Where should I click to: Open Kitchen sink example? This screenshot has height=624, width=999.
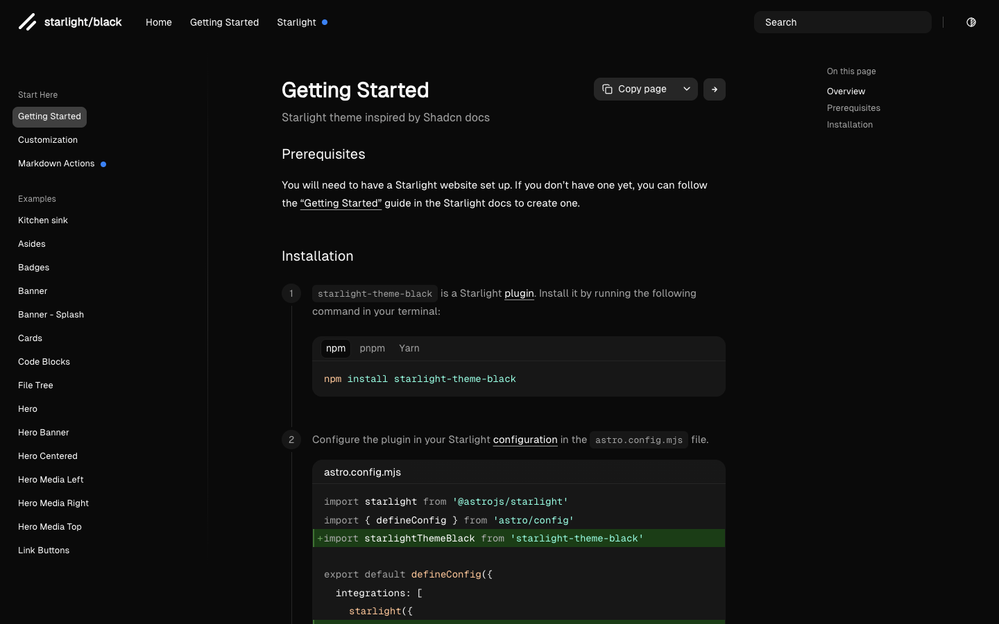click(x=43, y=220)
